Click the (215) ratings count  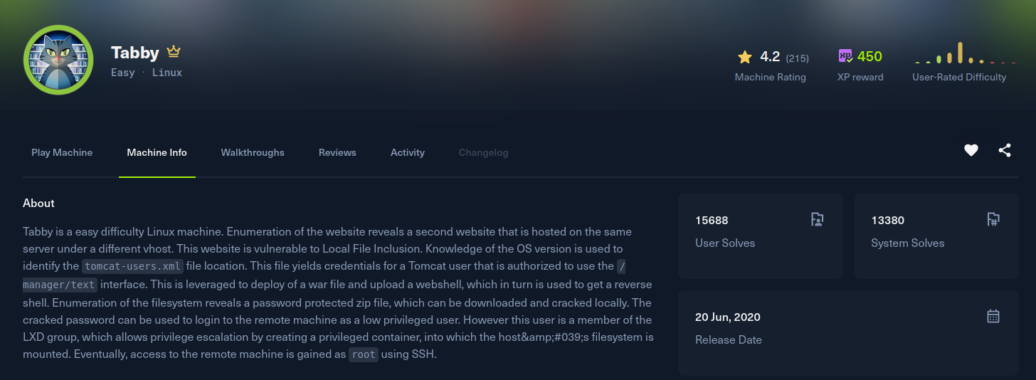(x=797, y=58)
